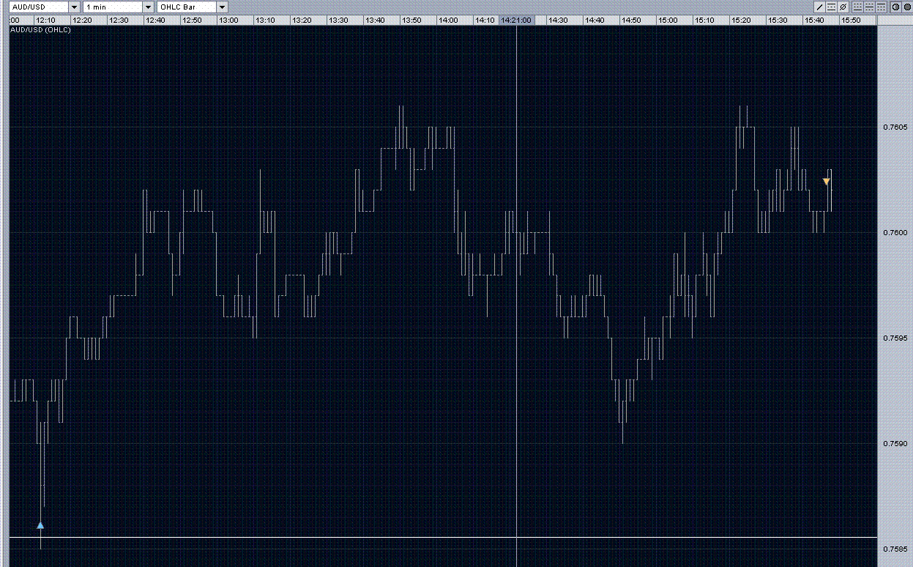913x567 pixels.
Task: Click the 12:40 time axis label
Action: pos(155,21)
